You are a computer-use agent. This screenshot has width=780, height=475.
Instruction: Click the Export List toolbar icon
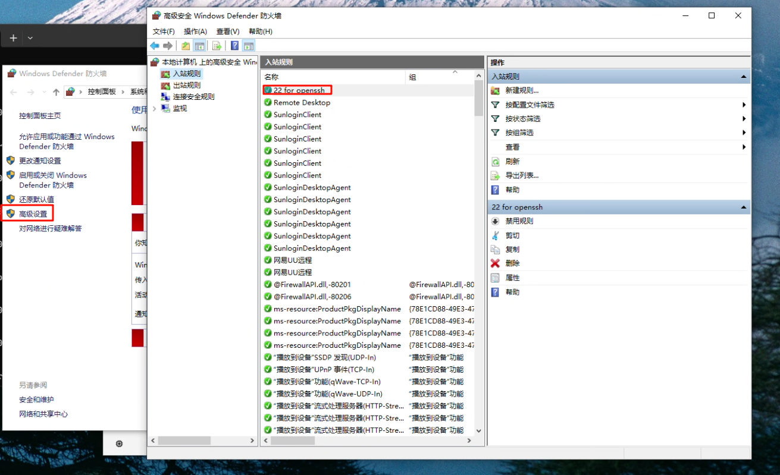pos(217,46)
